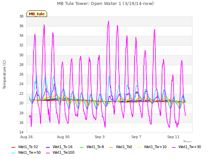Select the Wat1_Tw+10 legend label
The width and height of the screenshot is (212, 159).
point(155,147)
